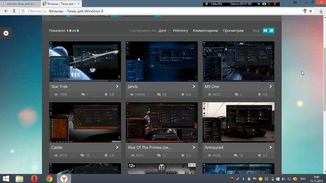Open the volume speaker tray icon
Viewport: 326px width, 183px height.
[283, 179]
